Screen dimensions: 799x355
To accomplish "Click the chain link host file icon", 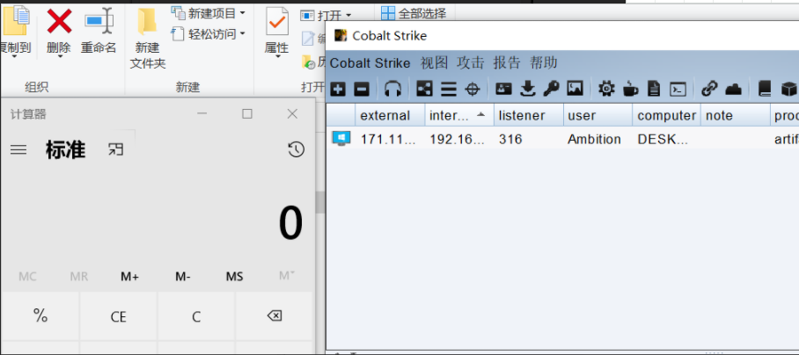I will pyautogui.click(x=709, y=90).
